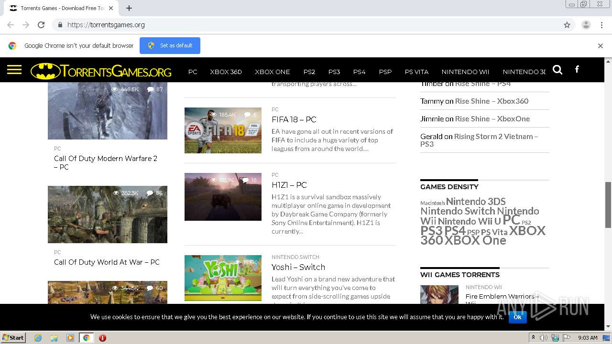The image size is (612, 344).
Task: View site info padlock icon
Action: point(60,25)
